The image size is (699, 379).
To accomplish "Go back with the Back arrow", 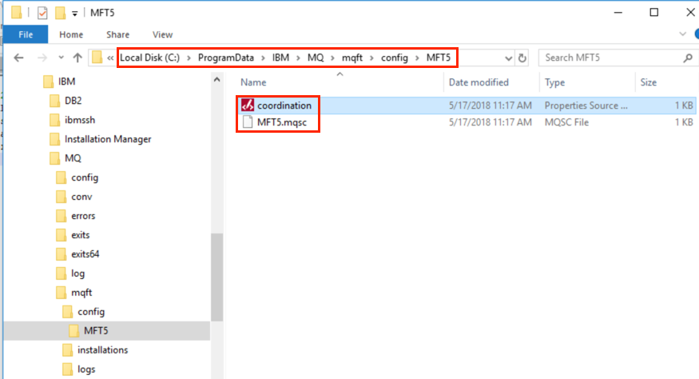I will [18, 58].
